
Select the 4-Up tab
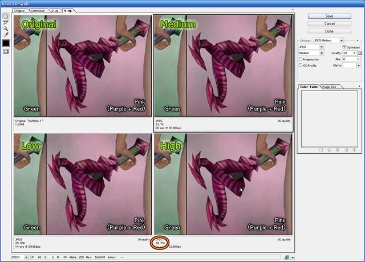pos(68,11)
